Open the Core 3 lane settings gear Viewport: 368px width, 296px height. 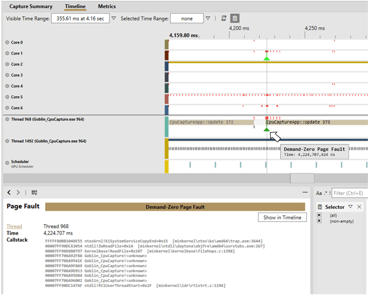[x=7, y=75]
